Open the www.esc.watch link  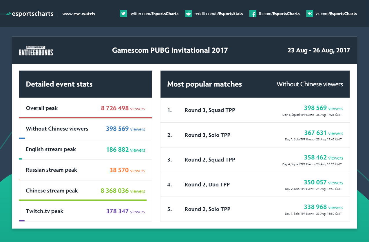pyautogui.click(x=78, y=14)
